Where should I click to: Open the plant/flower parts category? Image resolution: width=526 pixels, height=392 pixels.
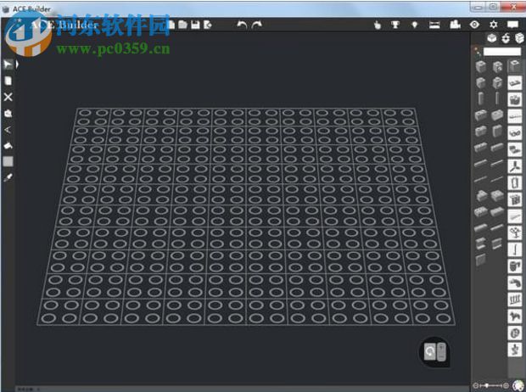(x=515, y=232)
